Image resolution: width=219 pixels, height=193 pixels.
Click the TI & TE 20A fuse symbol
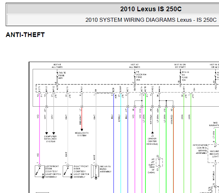click(x=57, y=75)
